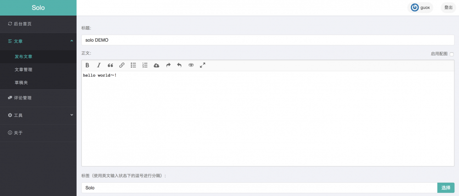
Task: Open the 关于 page in sidebar
Action: tap(38, 133)
